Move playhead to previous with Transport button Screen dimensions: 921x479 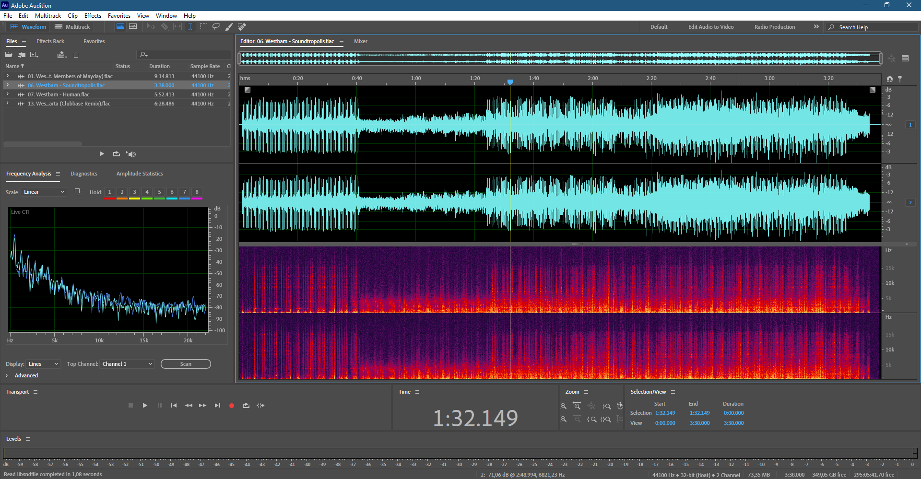[x=174, y=406]
